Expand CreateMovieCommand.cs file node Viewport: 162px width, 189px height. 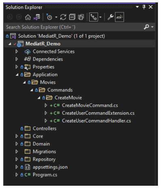pyautogui.click(x=46, y=105)
